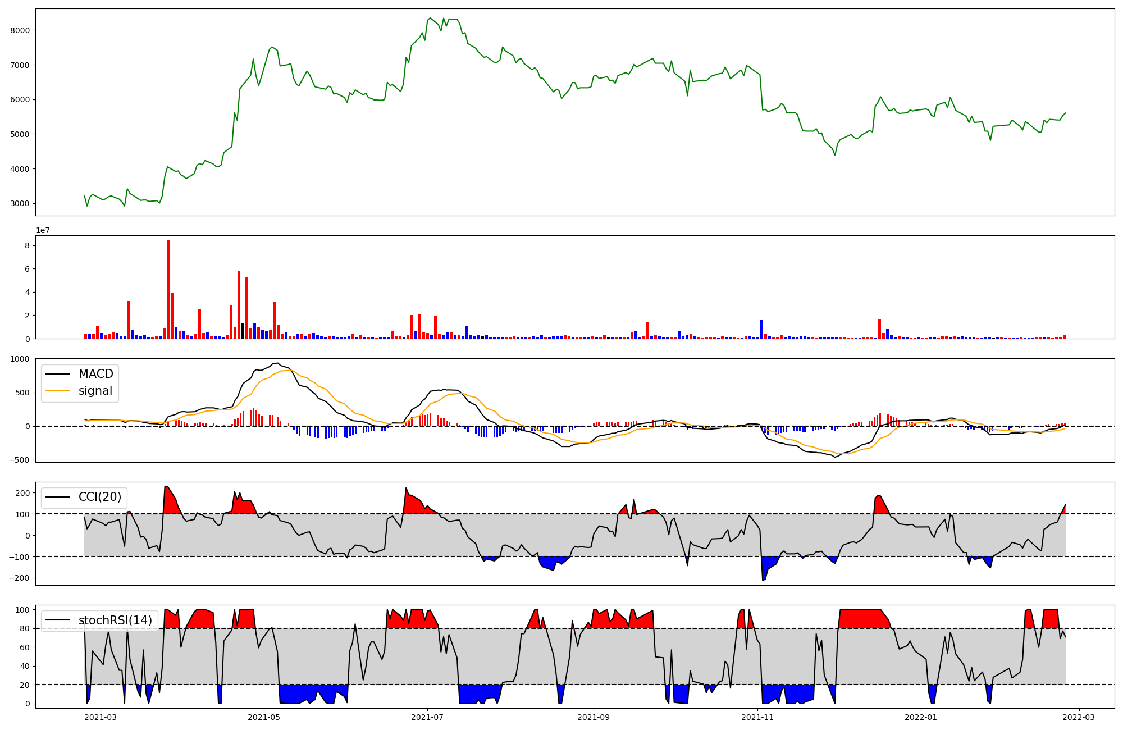The width and height of the screenshot is (1123, 730).
Task: Click the signal legend text label
Action: pos(95,391)
